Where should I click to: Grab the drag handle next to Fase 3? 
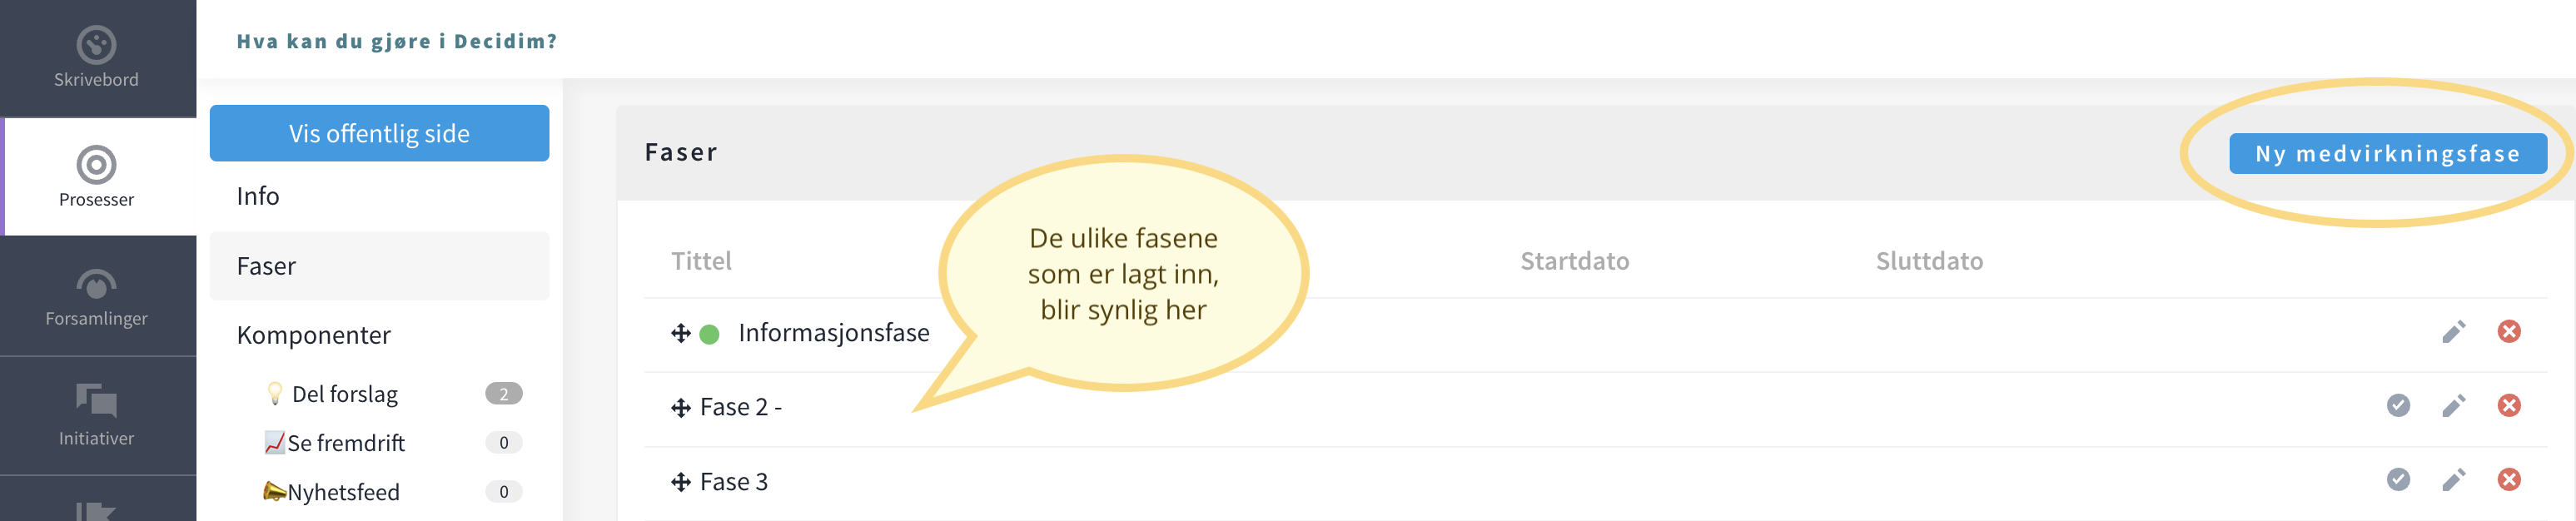pos(680,480)
